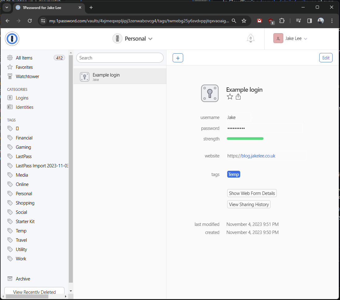Select the Logins category
The width and height of the screenshot is (340, 300).
tap(22, 98)
